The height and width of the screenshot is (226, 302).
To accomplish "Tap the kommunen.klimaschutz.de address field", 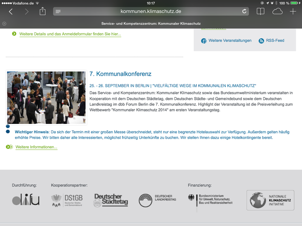I will pos(151,11).
